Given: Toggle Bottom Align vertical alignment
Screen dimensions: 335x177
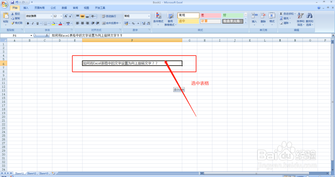Looking at the screenshot, I should pyautogui.click(x=87, y=16).
